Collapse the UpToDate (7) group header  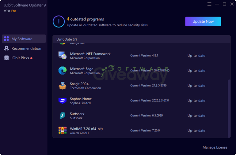click(142, 39)
